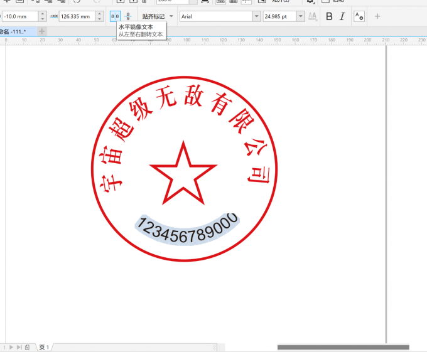
Task: Expand the font list dropdown arrow
Action: coord(256,16)
